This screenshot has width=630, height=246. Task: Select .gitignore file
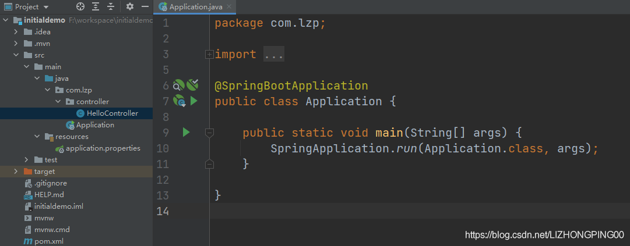(50, 183)
